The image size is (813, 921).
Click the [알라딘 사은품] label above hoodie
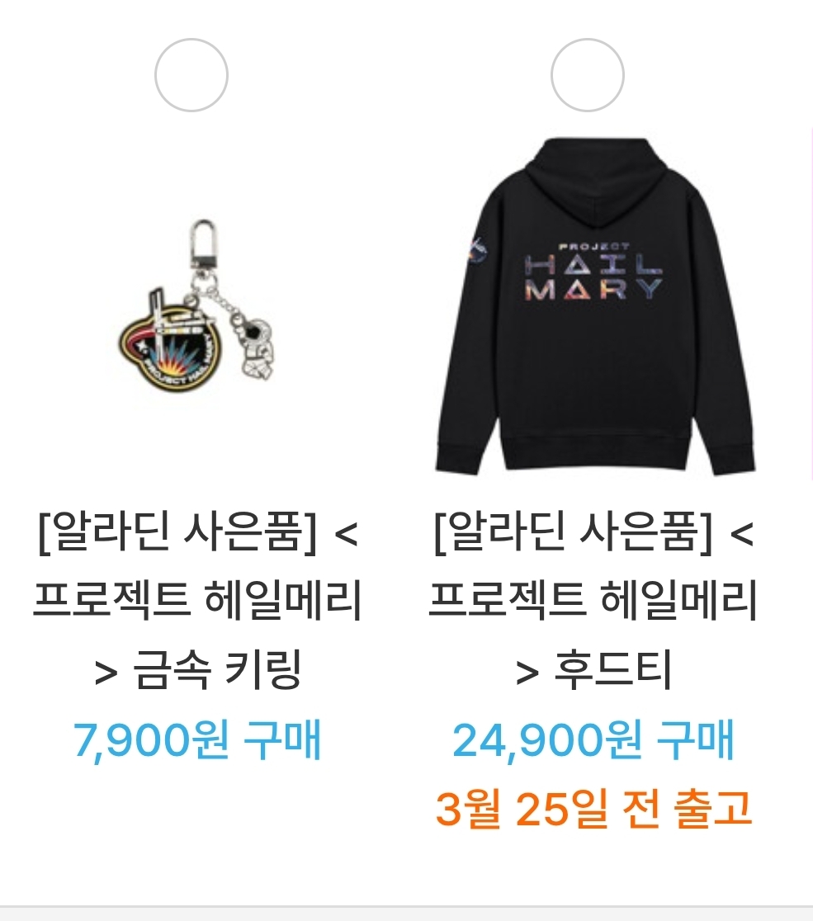pos(573,531)
